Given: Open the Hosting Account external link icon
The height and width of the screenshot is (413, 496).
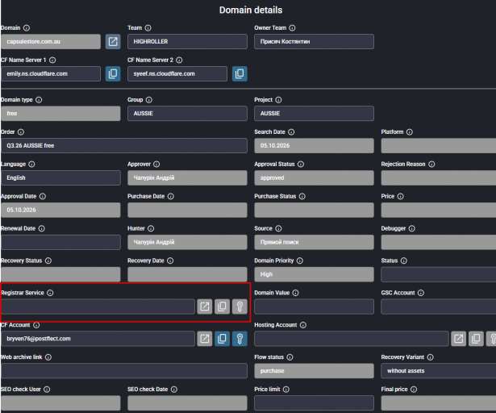Looking at the screenshot, I should point(458,339).
